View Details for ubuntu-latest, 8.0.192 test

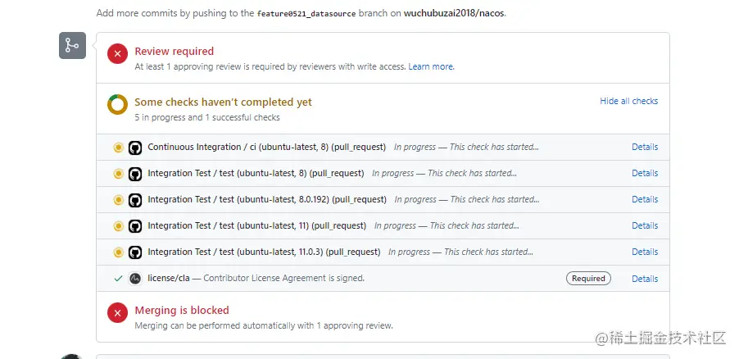tap(645, 199)
